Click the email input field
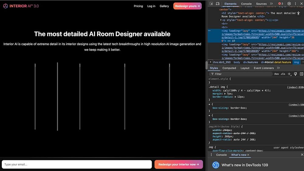This screenshot has height=171, width=304. pos(77,164)
